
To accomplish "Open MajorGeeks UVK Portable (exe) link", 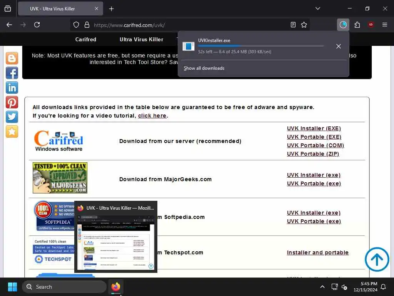I will point(314,184).
